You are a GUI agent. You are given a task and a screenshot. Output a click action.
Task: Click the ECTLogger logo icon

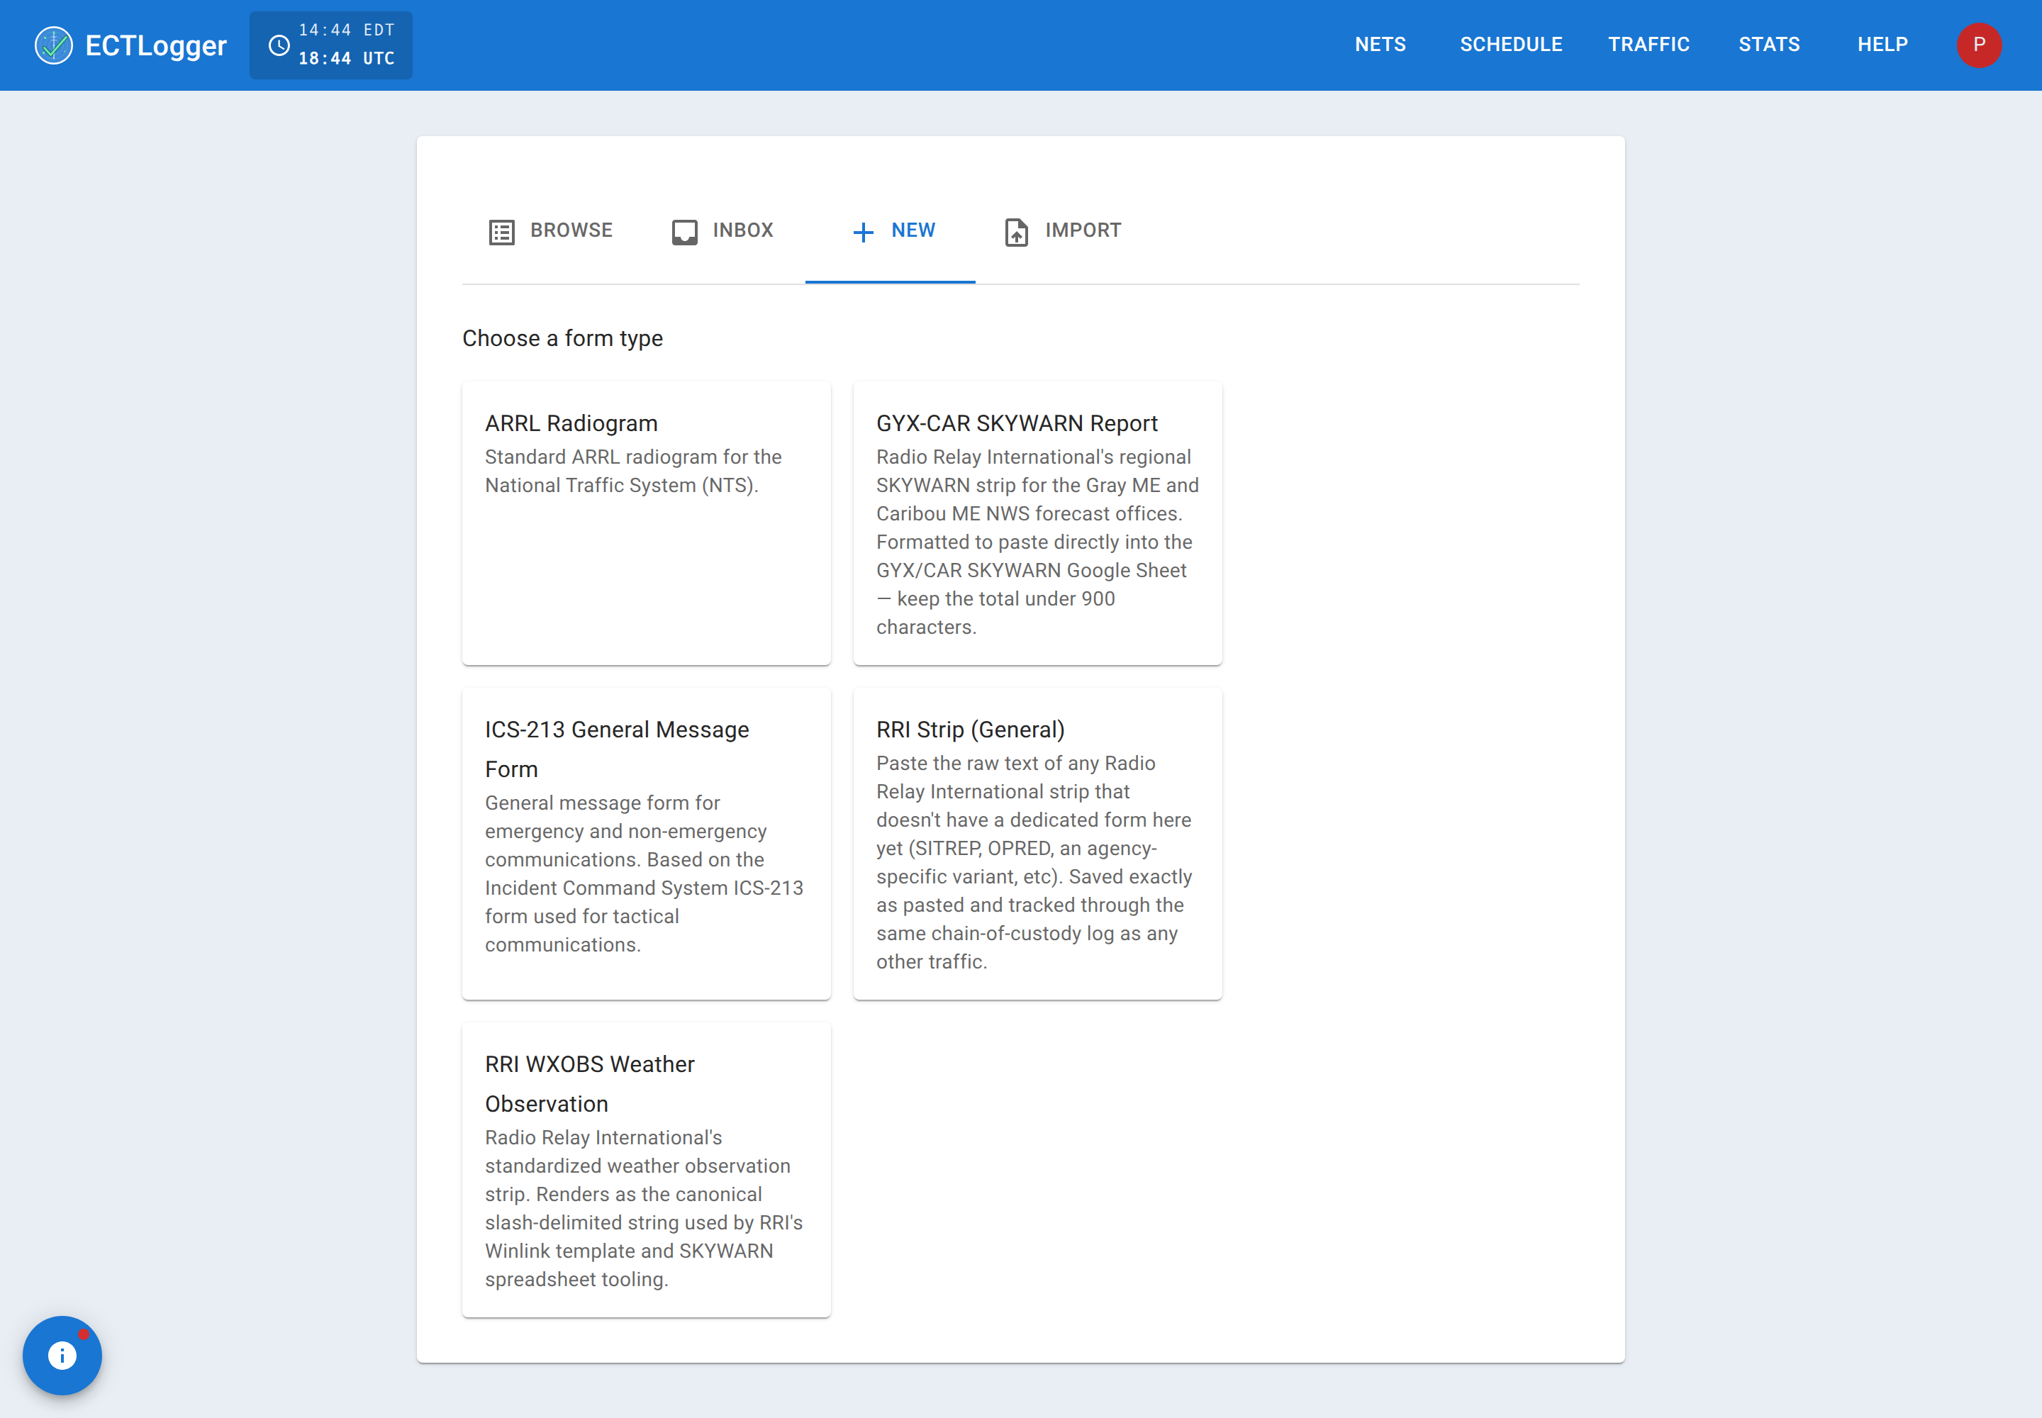53,45
